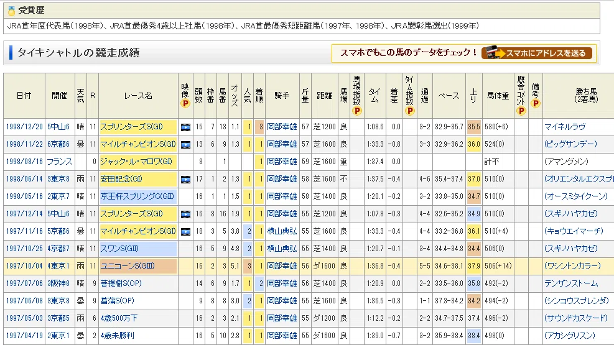Open 3阪神8 venue link

[58, 283]
